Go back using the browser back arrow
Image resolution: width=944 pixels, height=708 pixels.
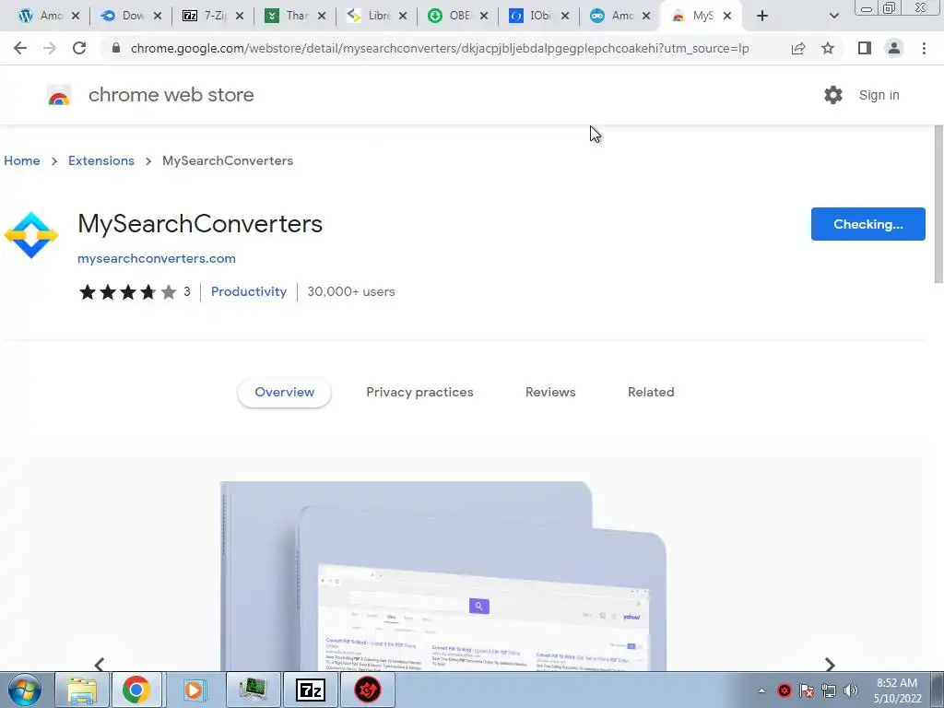pos(20,48)
